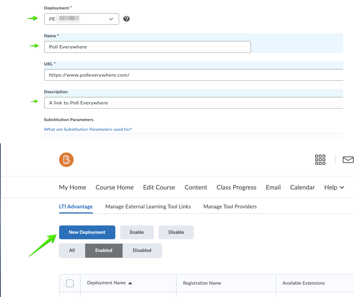Open the Deployment dropdown showing PE
Viewport: 354px width, 297px height.
[x=82, y=19]
